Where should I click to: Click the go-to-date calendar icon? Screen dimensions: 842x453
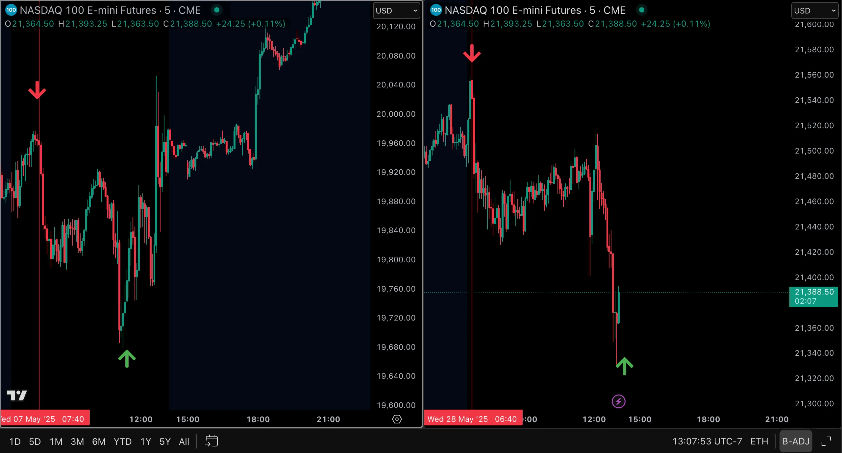[x=211, y=441]
